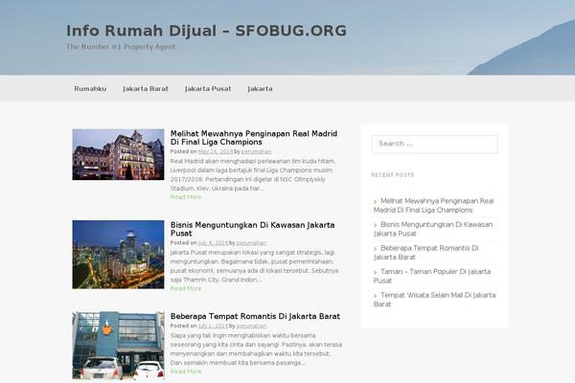Open recent post Bisnis Menguntungkan Di Kawasan
Viewport: 575px width, 383px height.
433,229
